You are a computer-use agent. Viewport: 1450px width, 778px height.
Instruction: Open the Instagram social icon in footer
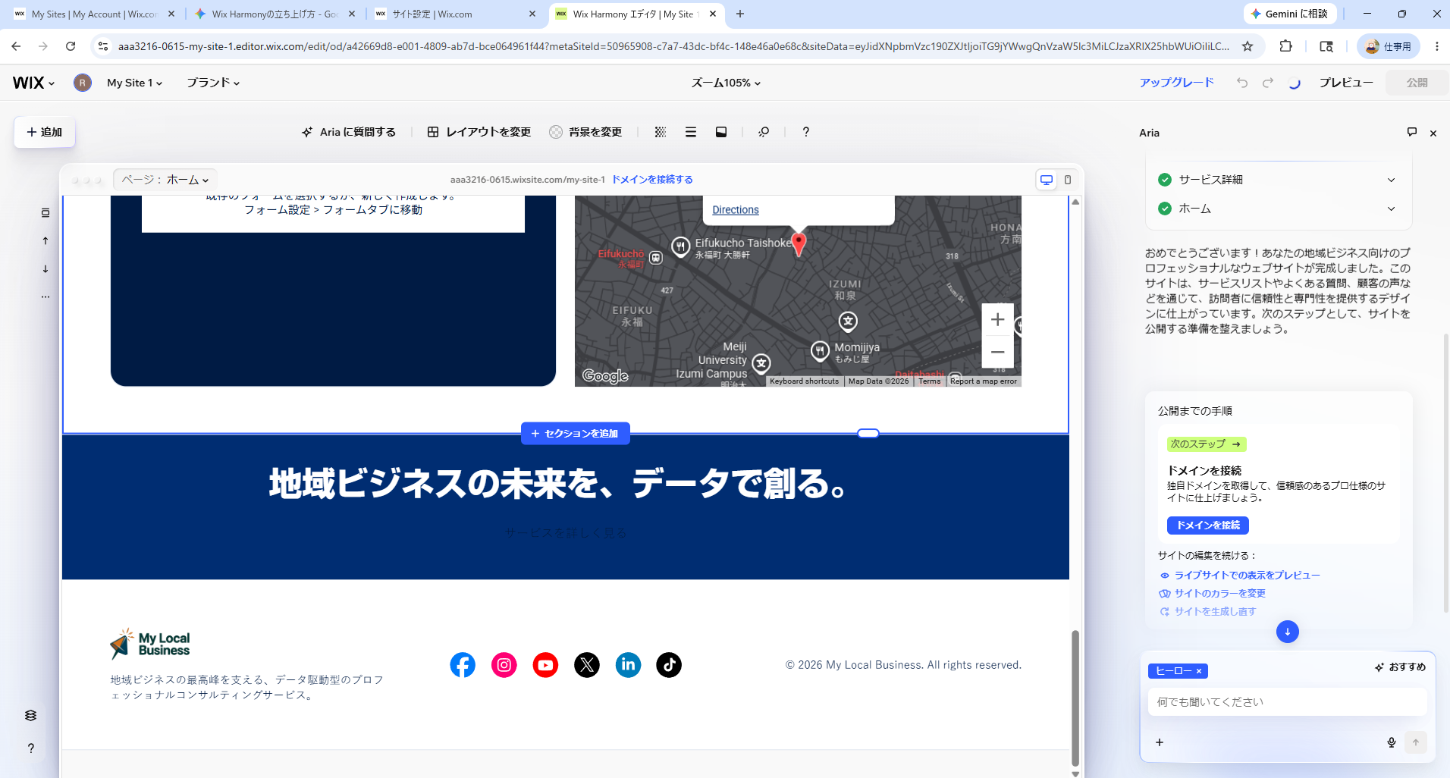click(x=504, y=665)
